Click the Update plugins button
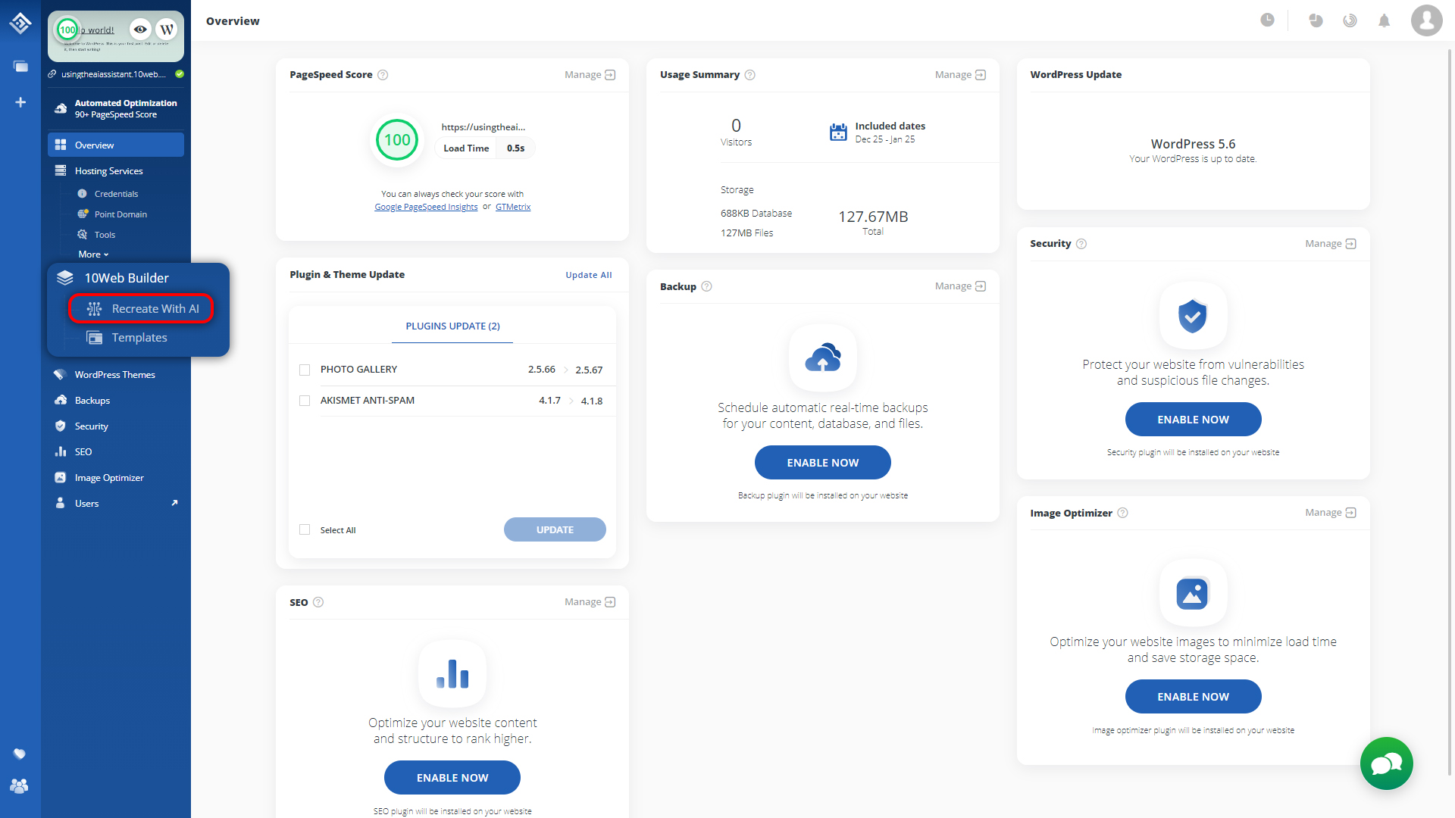 click(555, 529)
